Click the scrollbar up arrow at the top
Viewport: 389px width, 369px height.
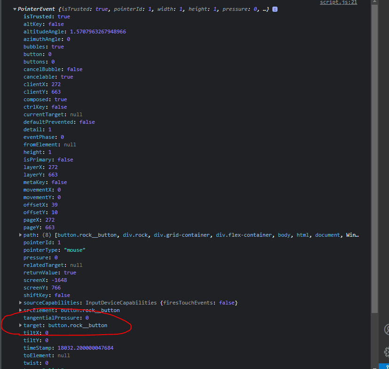coord(374,1)
